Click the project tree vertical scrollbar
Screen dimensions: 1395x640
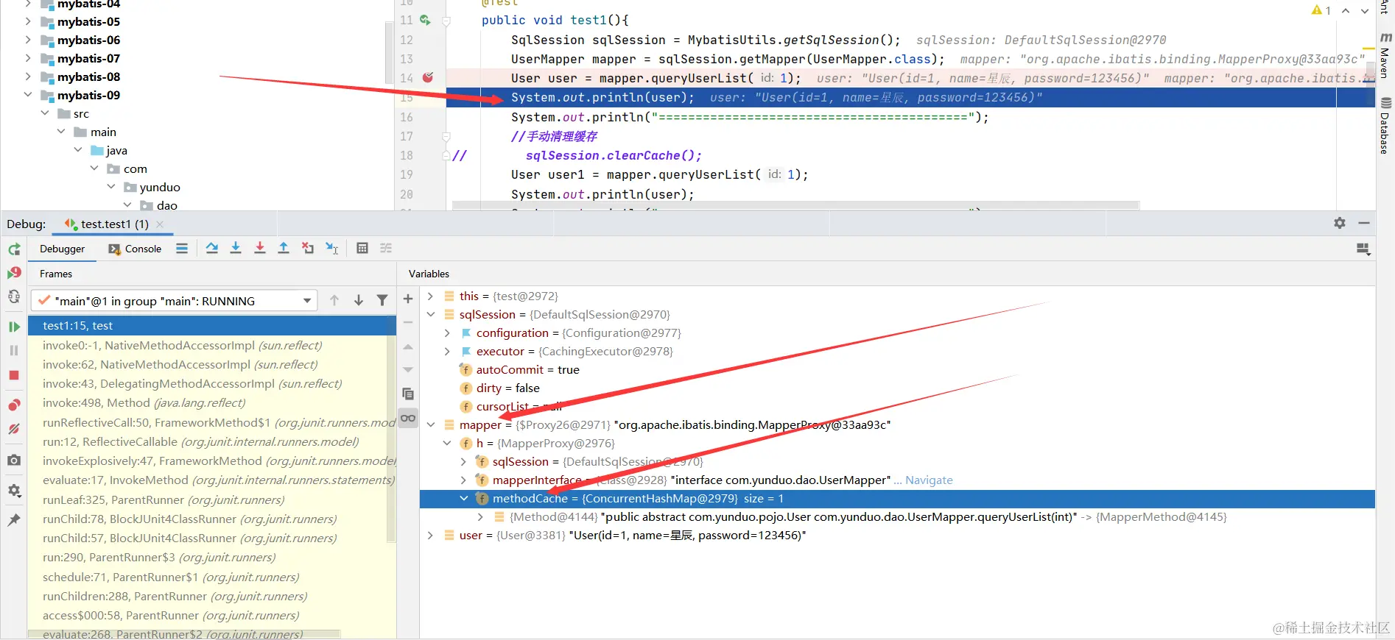388,51
